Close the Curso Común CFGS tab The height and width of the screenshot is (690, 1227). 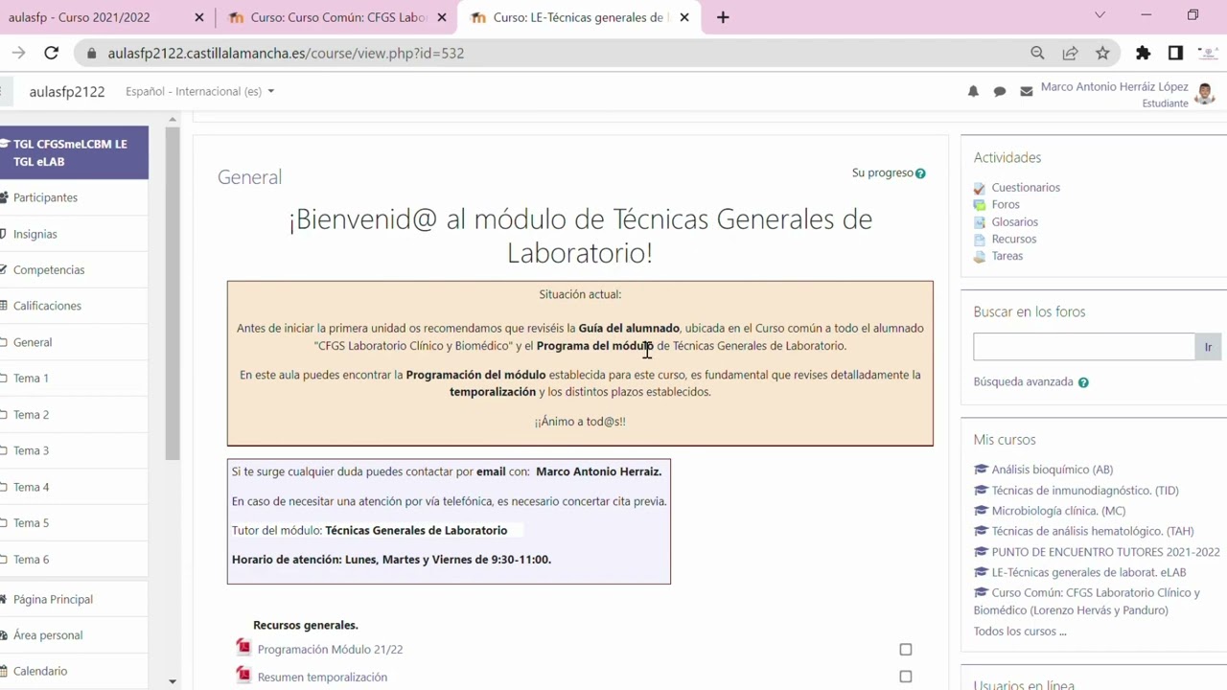(x=442, y=17)
